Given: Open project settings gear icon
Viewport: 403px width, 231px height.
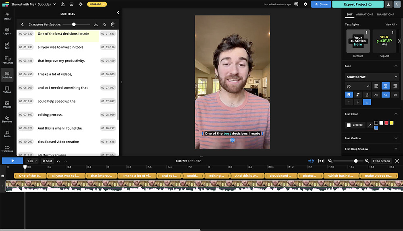Looking at the screenshot, I should tap(305, 4).
